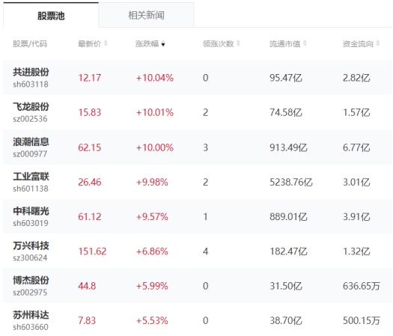This screenshot has width=393, height=336.
Task: Click the 流通市值 header label
Action: (x=284, y=43)
